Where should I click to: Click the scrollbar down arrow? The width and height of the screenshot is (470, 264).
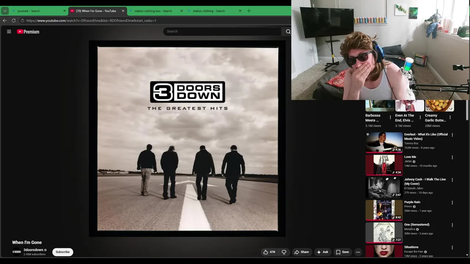pos(467,255)
